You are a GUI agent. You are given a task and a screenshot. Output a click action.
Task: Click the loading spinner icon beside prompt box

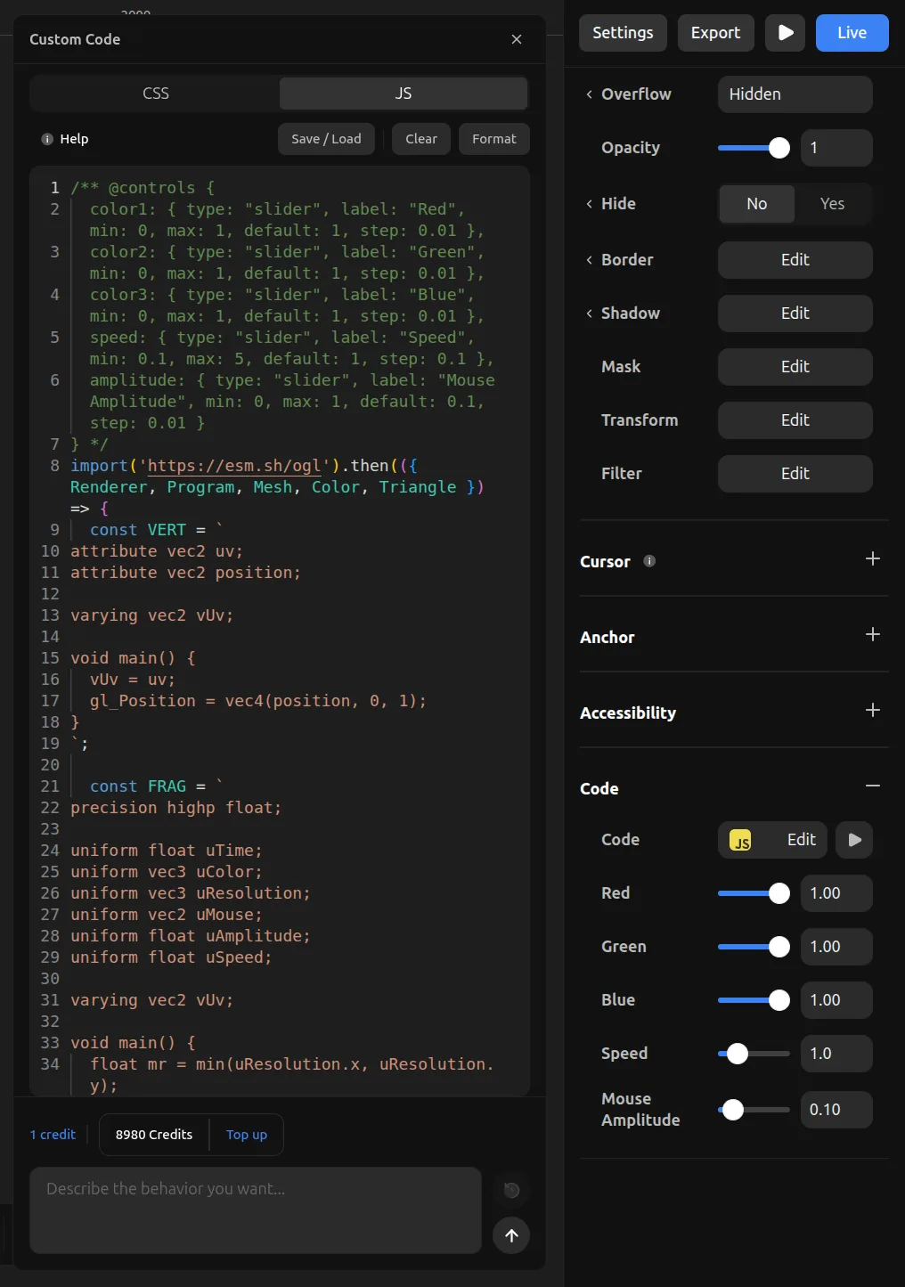tap(511, 1190)
